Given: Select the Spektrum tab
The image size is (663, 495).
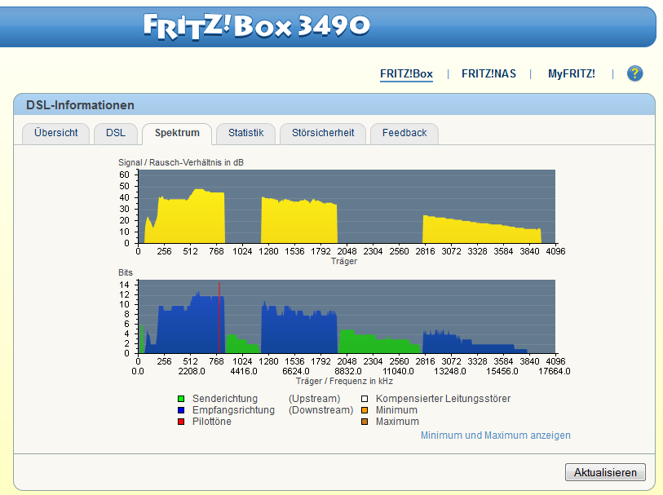Looking at the screenshot, I should click(177, 133).
